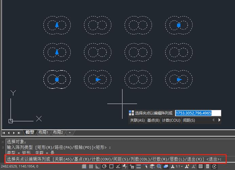Toggle grid display in status bar
This screenshot has width=235, height=170.
[91, 167]
